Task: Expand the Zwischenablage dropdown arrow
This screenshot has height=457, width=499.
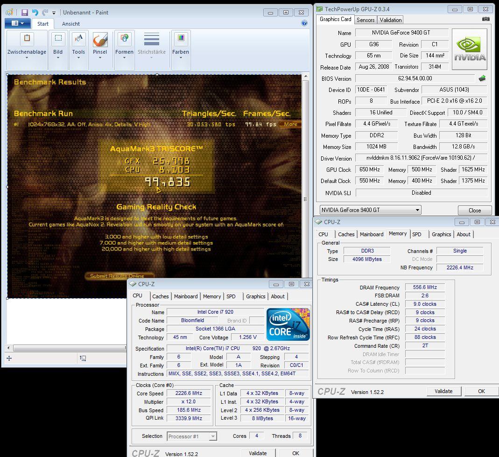Action: pos(27,58)
